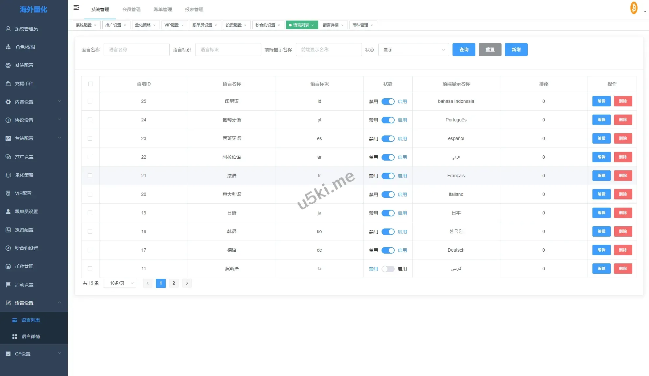The width and height of the screenshot is (649, 376).
Task: Open the 10条/页 page size dropdown
Action: click(120, 283)
